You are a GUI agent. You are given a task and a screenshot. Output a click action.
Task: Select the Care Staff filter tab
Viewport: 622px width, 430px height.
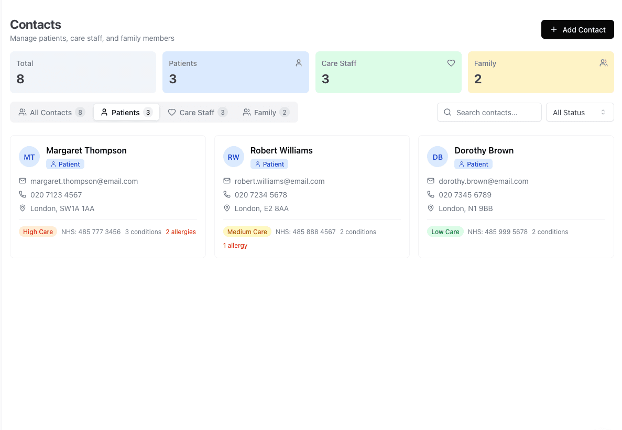(x=198, y=112)
